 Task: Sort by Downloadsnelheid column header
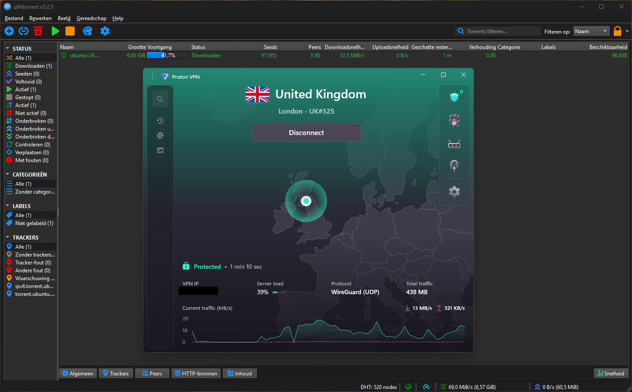344,47
